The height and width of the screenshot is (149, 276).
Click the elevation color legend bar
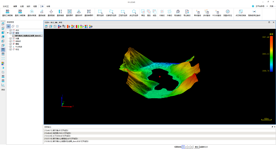(271, 54)
